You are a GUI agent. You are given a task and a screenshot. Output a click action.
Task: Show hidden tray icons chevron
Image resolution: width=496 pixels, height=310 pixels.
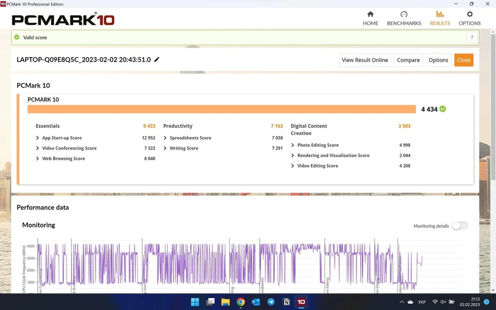402,302
